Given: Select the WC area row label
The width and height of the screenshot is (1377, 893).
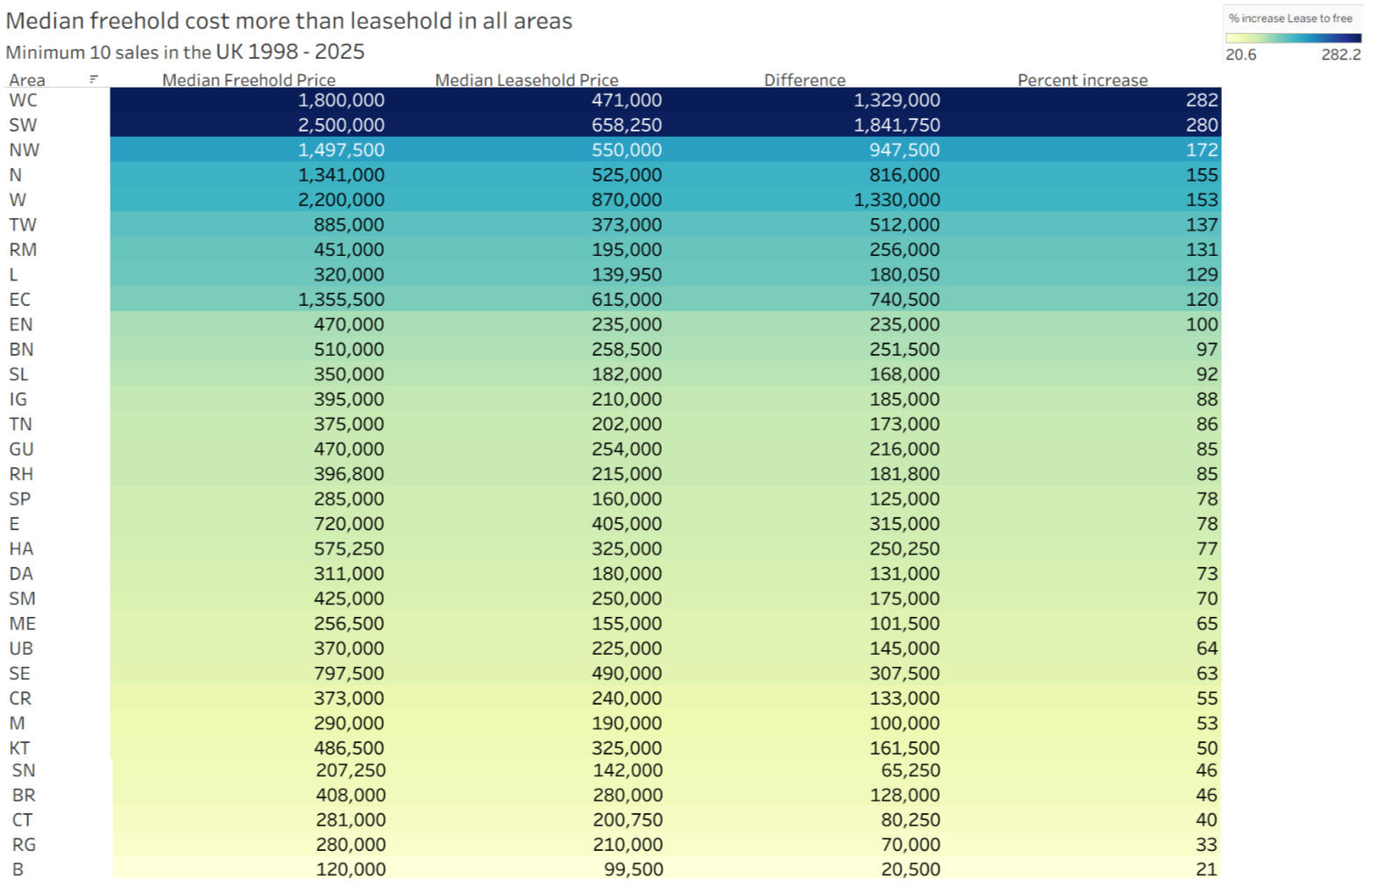Looking at the screenshot, I should coord(23,100).
